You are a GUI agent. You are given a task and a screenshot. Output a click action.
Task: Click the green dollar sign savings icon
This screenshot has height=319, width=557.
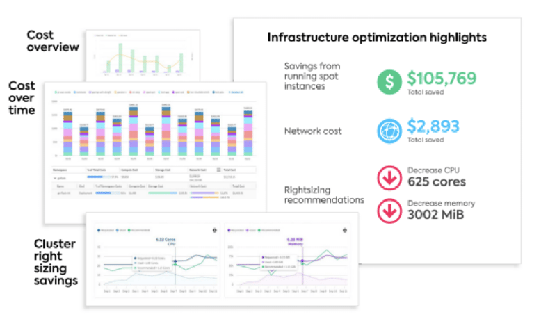coord(389,82)
